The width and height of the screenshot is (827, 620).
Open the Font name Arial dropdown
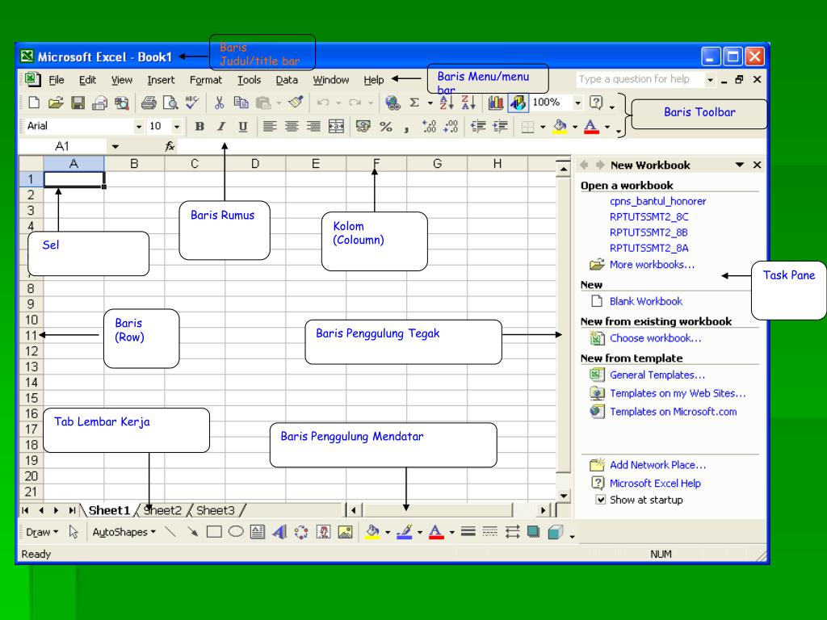[x=139, y=127]
